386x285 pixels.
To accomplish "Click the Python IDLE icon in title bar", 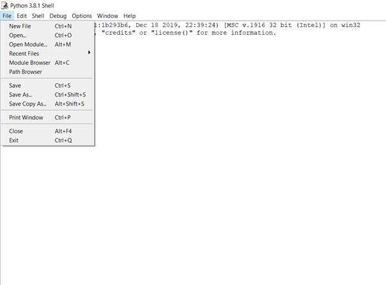I will click(x=5, y=5).
